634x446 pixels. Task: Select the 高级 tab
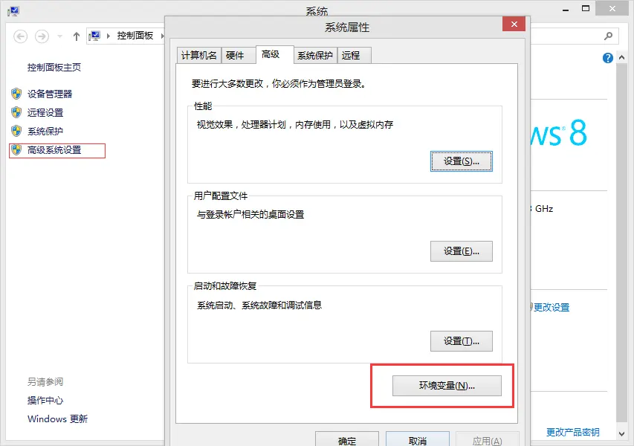pos(274,54)
